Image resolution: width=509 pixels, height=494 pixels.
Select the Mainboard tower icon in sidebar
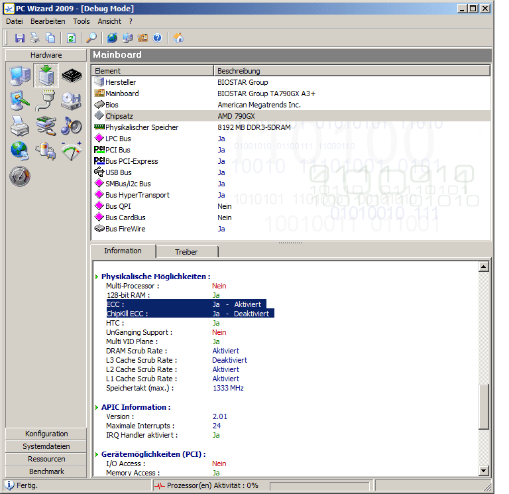pos(46,76)
